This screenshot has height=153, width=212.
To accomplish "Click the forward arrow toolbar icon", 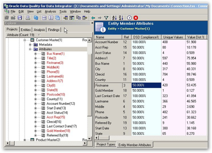I will coord(100,18).
